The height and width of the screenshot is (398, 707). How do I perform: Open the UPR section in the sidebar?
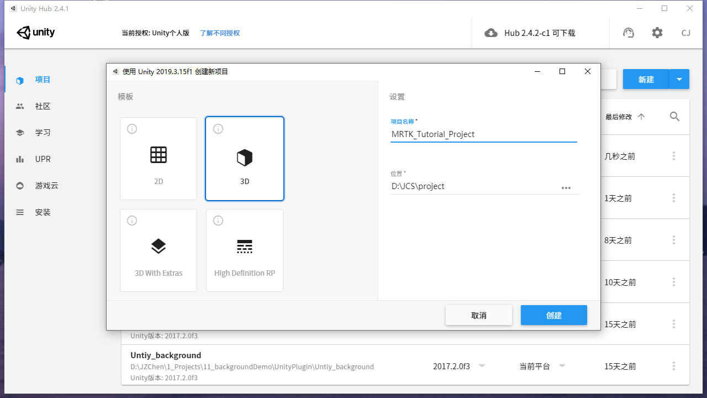[43, 159]
